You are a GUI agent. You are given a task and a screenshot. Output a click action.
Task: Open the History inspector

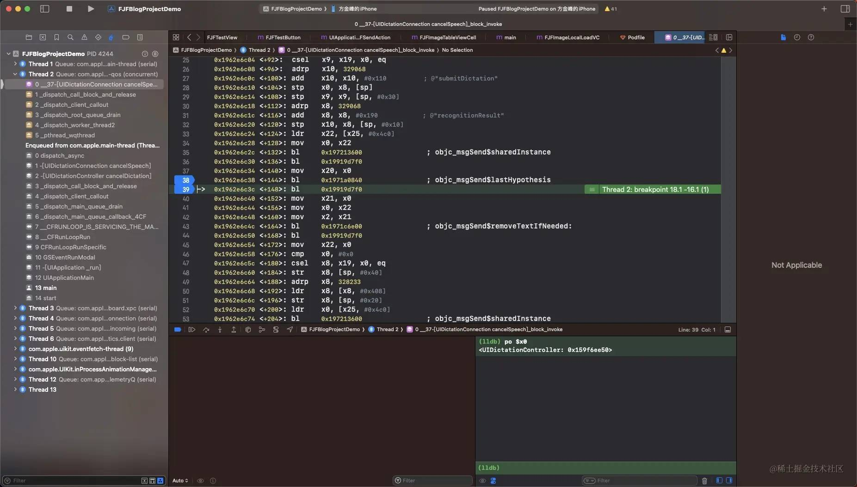tap(797, 37)
